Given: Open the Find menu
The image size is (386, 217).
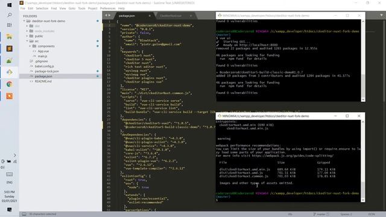Looking at the screenshot, I should tap(54, 8).
